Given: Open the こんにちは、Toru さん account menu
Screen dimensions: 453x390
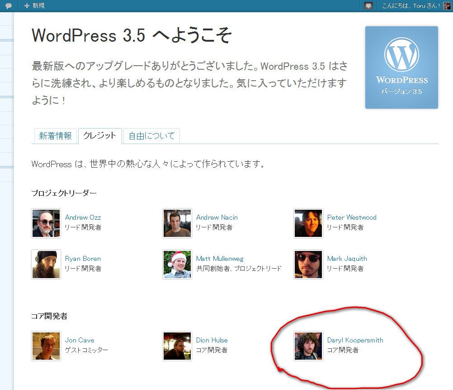Looking at the screenshot, I should pyautogui.click(x=411, y=6).
